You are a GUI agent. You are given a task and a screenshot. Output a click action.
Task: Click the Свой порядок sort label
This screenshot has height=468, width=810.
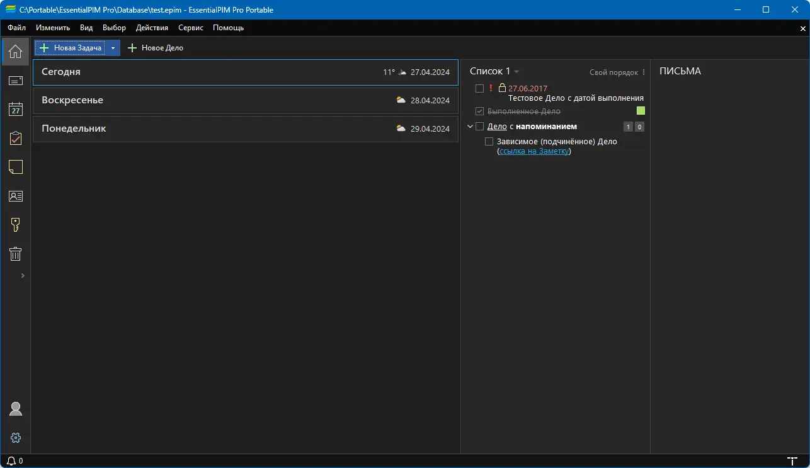(613, 72)
